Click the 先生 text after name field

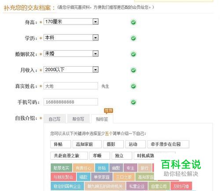[x=105, y=86]
